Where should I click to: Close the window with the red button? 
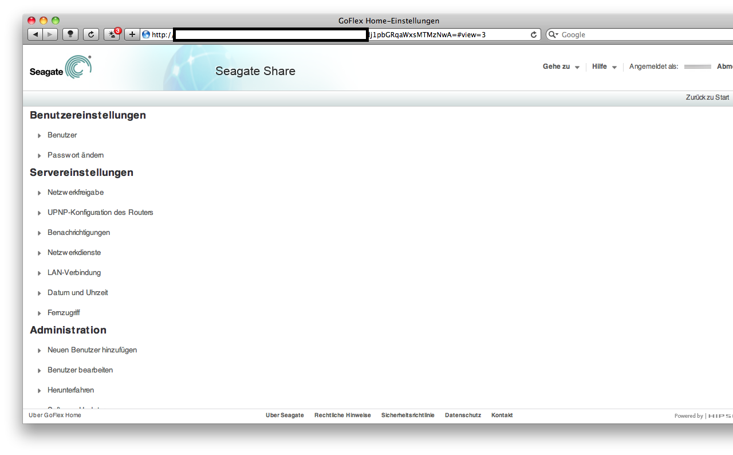point(31,21)
